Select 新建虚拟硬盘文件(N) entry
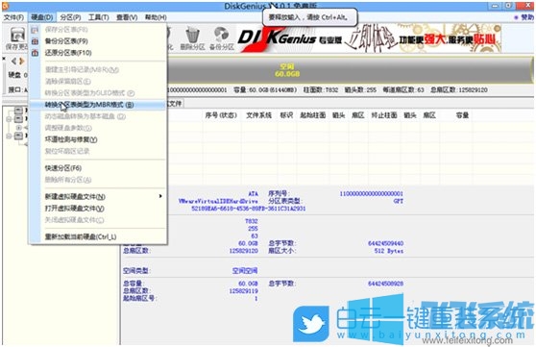The width and height of the screenshot is (536, 347). [75, 197]
